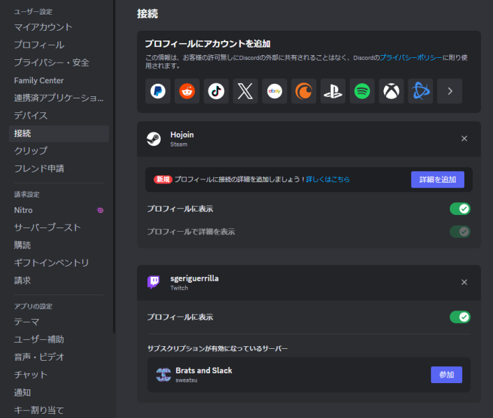Open the 詳しくはこちら link
Viewport: 493px width, 418px height.
click(328, 179)
